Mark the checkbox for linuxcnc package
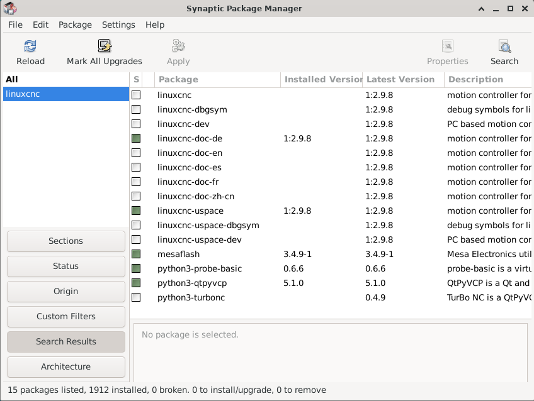This screenshot has width=534, height=401. 136,95
